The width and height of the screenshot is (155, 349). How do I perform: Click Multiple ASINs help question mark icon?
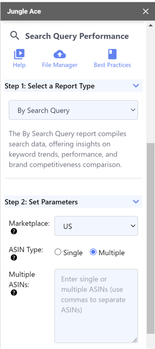[x=14, y=293]
